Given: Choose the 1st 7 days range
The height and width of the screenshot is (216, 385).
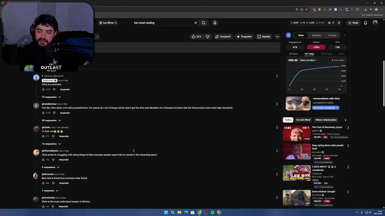Looking at the screenshot, I should click(x=309, y=54).
